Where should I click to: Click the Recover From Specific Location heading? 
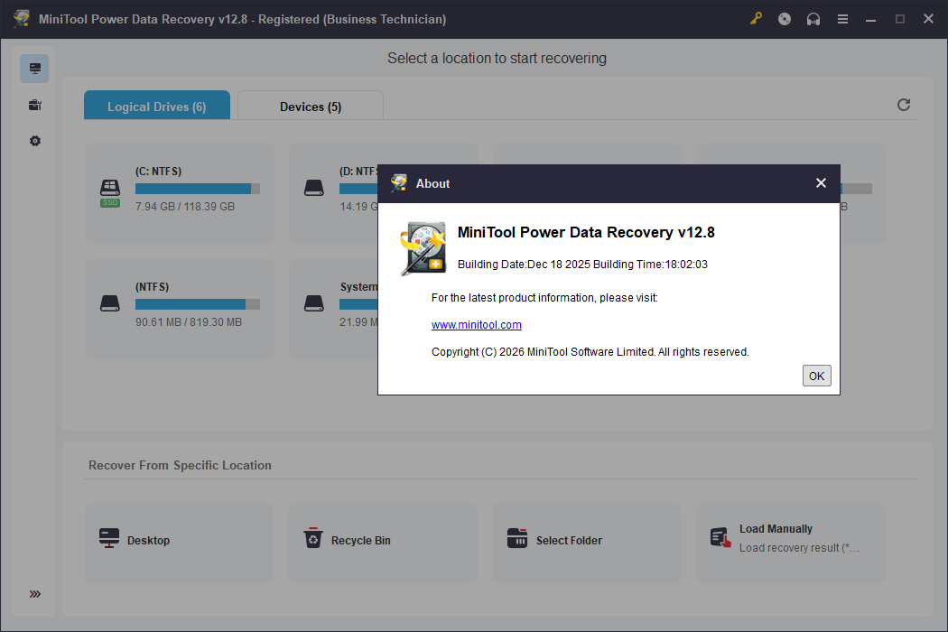(x=181, y=465)
